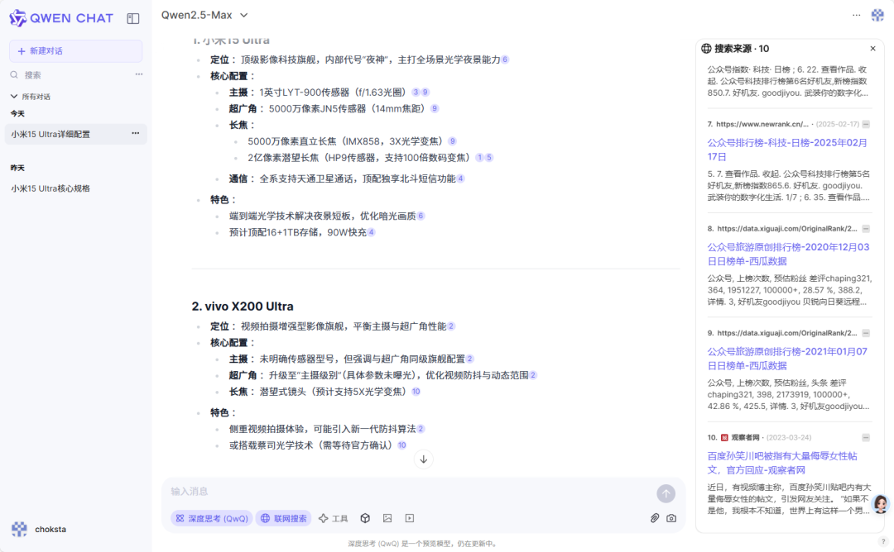Collapse the 所有对话 conversation list
Image resolution: width=894 pixels, height=552 pixels.
[x=31, y=96]
